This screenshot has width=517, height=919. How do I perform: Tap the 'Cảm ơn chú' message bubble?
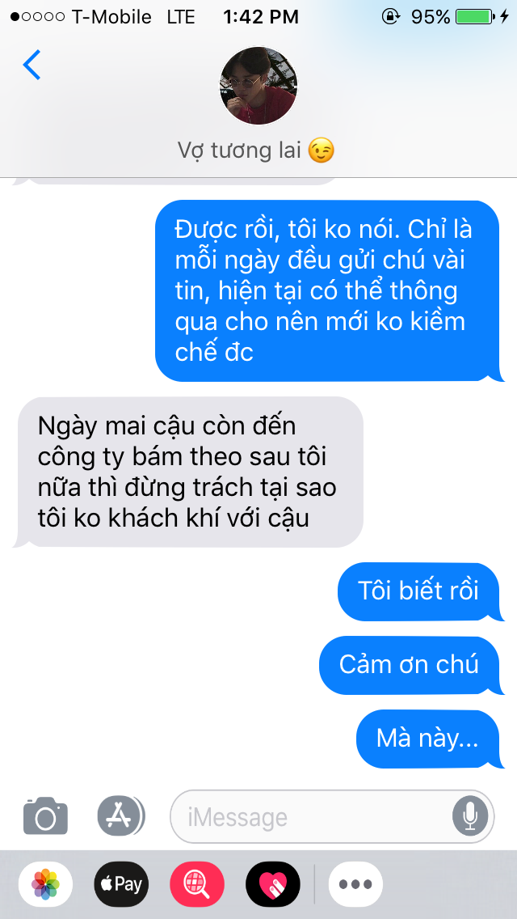(x=410, y=665)
